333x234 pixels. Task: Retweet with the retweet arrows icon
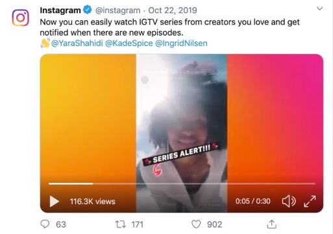coord(120,224)
